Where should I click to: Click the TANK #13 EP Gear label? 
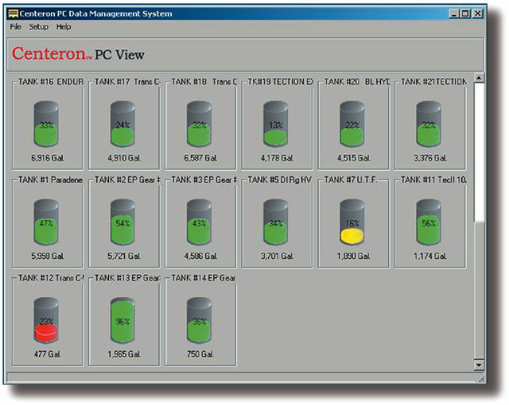pos(127,278)
